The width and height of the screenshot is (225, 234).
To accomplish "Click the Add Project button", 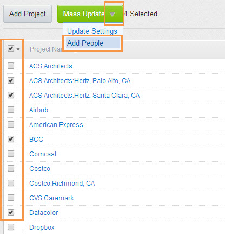I will [x=28, y=14].
